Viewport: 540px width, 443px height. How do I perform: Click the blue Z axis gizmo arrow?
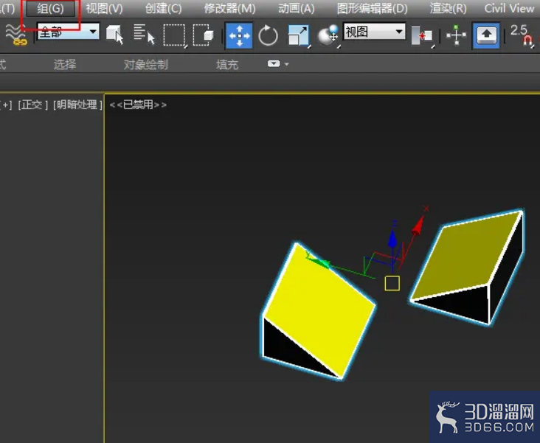tap(392, 238)
